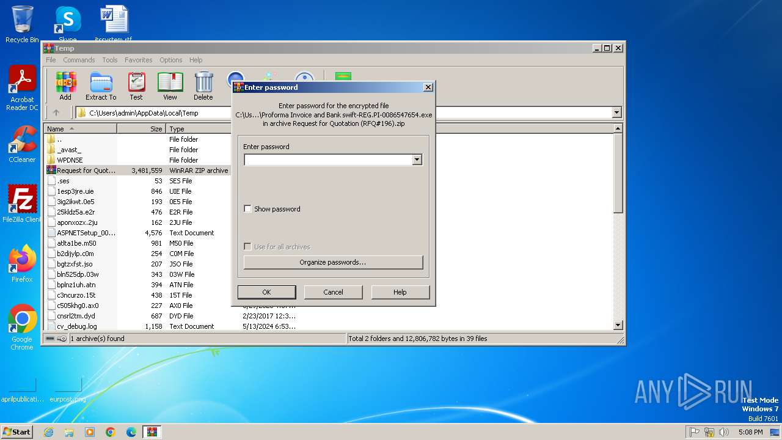Click the Add toolbar icon in WinRAR
Image resolution: width=782 pixels, height=440 pixels.
point(65,86)
